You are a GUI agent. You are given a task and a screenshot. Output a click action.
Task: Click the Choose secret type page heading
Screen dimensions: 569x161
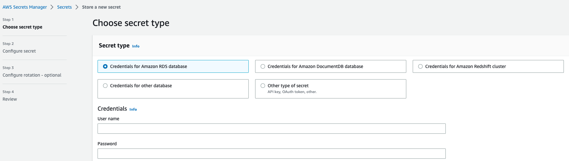pyautogui.click(x=131, y=23)
